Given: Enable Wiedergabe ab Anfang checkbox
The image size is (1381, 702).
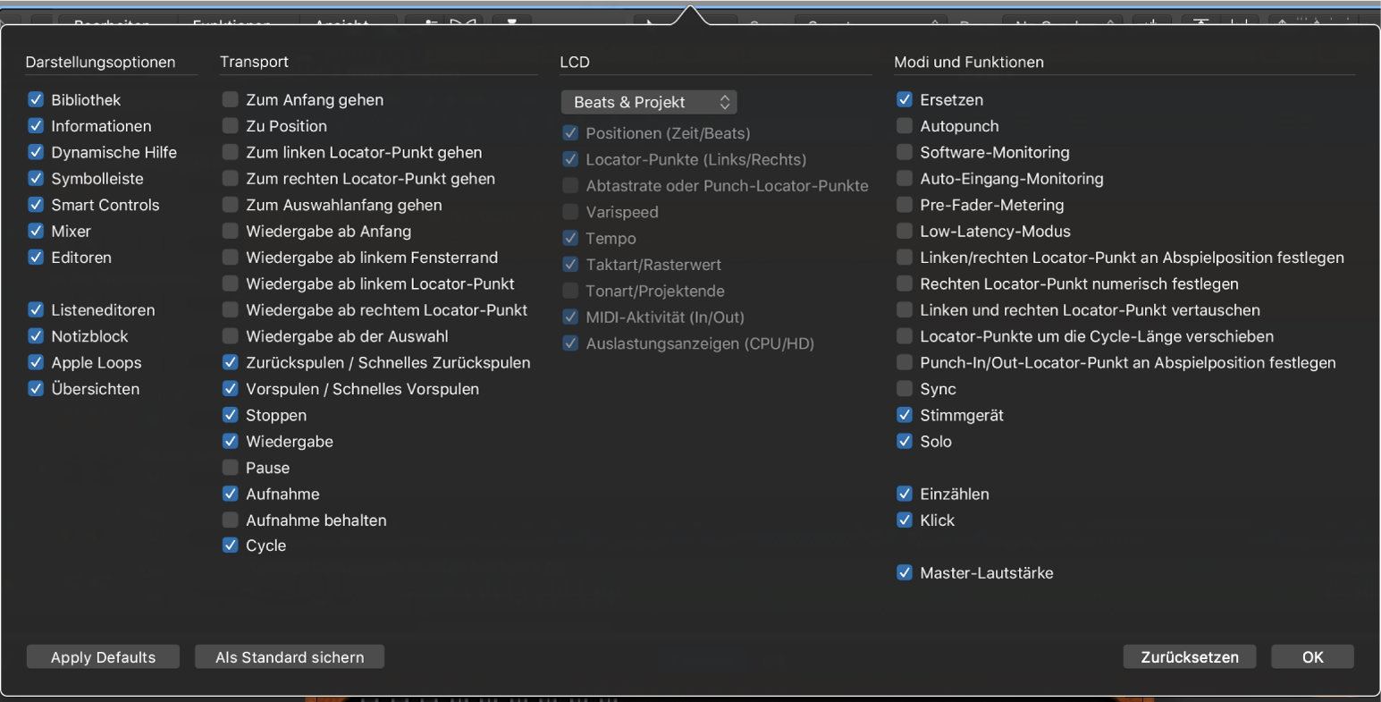Looking at the screenshot, I should click(x=231, y=231).
